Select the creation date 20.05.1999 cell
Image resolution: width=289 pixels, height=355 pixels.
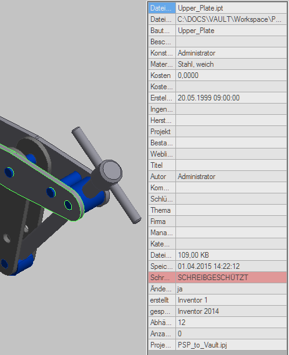click(x=231, y=98)
